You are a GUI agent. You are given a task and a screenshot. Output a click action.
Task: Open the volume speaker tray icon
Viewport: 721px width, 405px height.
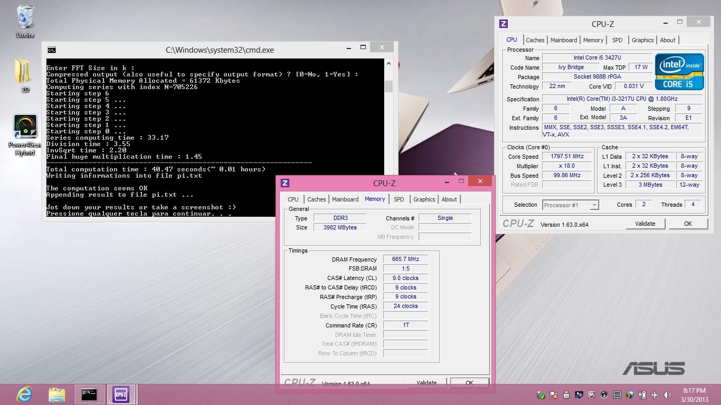(x=668, y=394)
